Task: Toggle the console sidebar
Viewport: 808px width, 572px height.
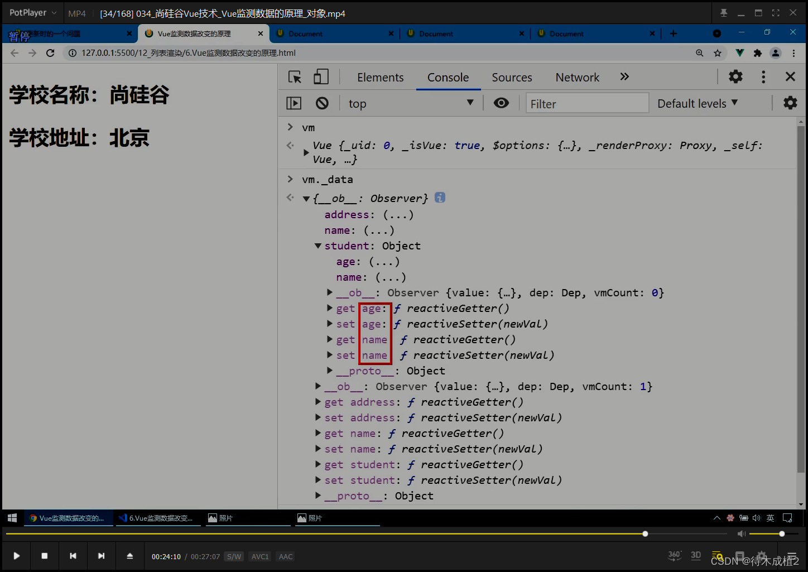Action: pyautogui.click(x=294, y=103)
